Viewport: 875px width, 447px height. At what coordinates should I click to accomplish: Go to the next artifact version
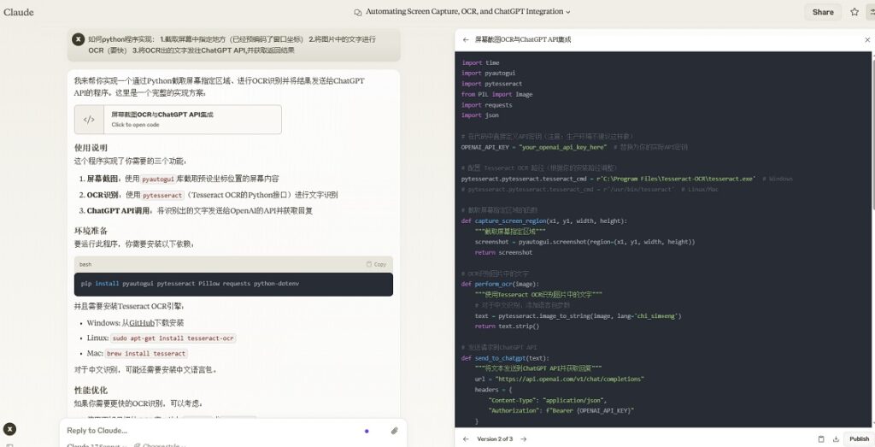(x=524, y=439)
